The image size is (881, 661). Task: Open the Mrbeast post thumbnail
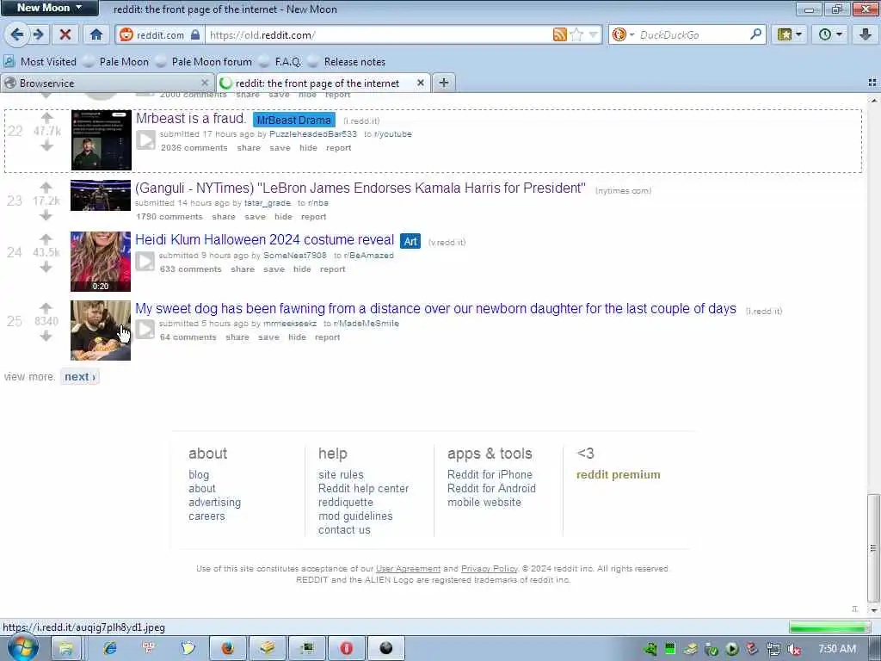tap(102, 140)
